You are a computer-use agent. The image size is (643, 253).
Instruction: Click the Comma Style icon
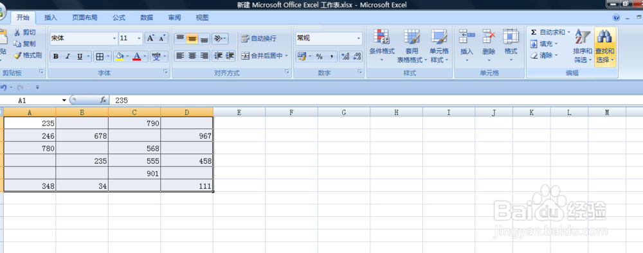point(331,57)
